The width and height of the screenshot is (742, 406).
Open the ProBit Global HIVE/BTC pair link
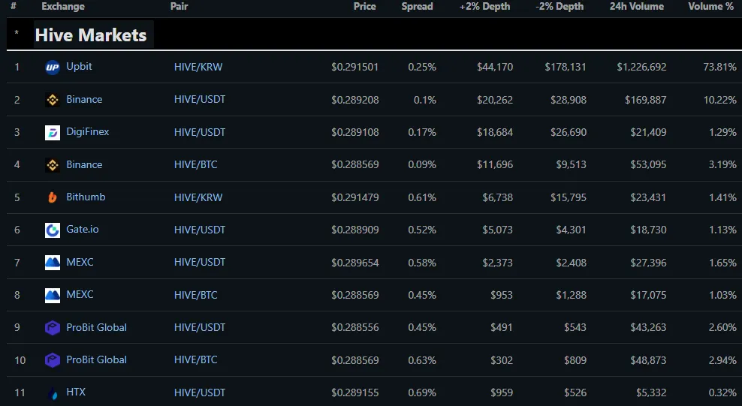pos(196,360)
